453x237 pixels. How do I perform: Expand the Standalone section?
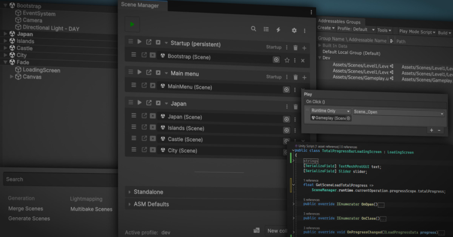tap(130, 192)
